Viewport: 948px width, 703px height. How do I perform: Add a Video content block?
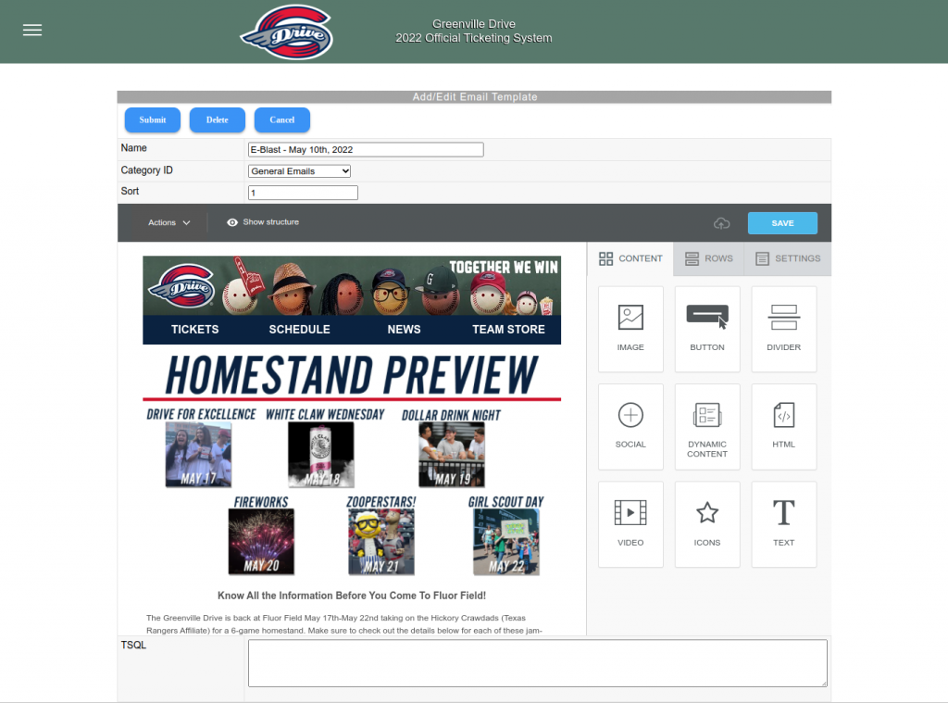(x=630, y=524)
